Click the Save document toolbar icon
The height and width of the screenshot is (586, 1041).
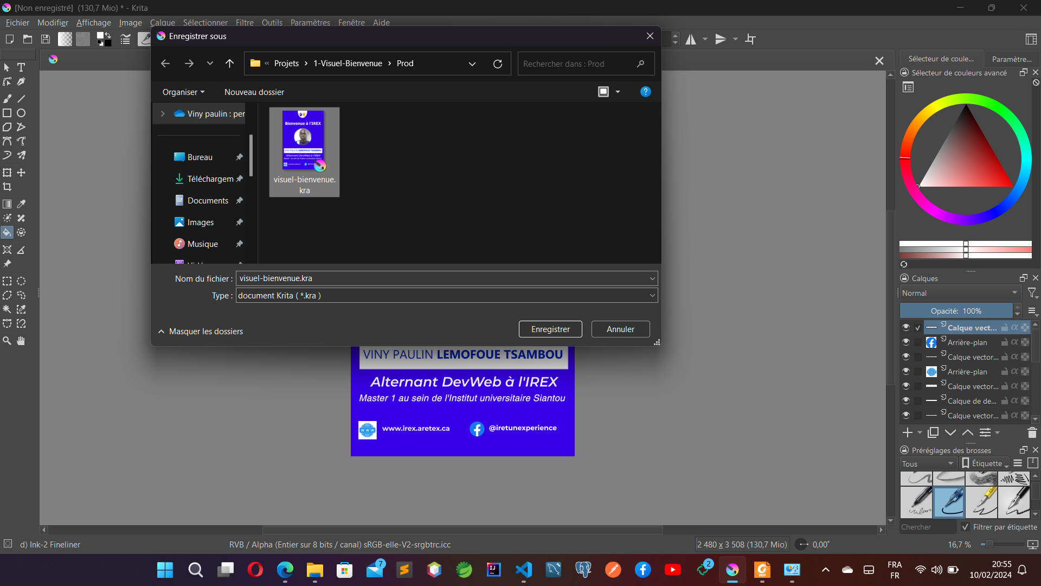click(x=46, y=39)
